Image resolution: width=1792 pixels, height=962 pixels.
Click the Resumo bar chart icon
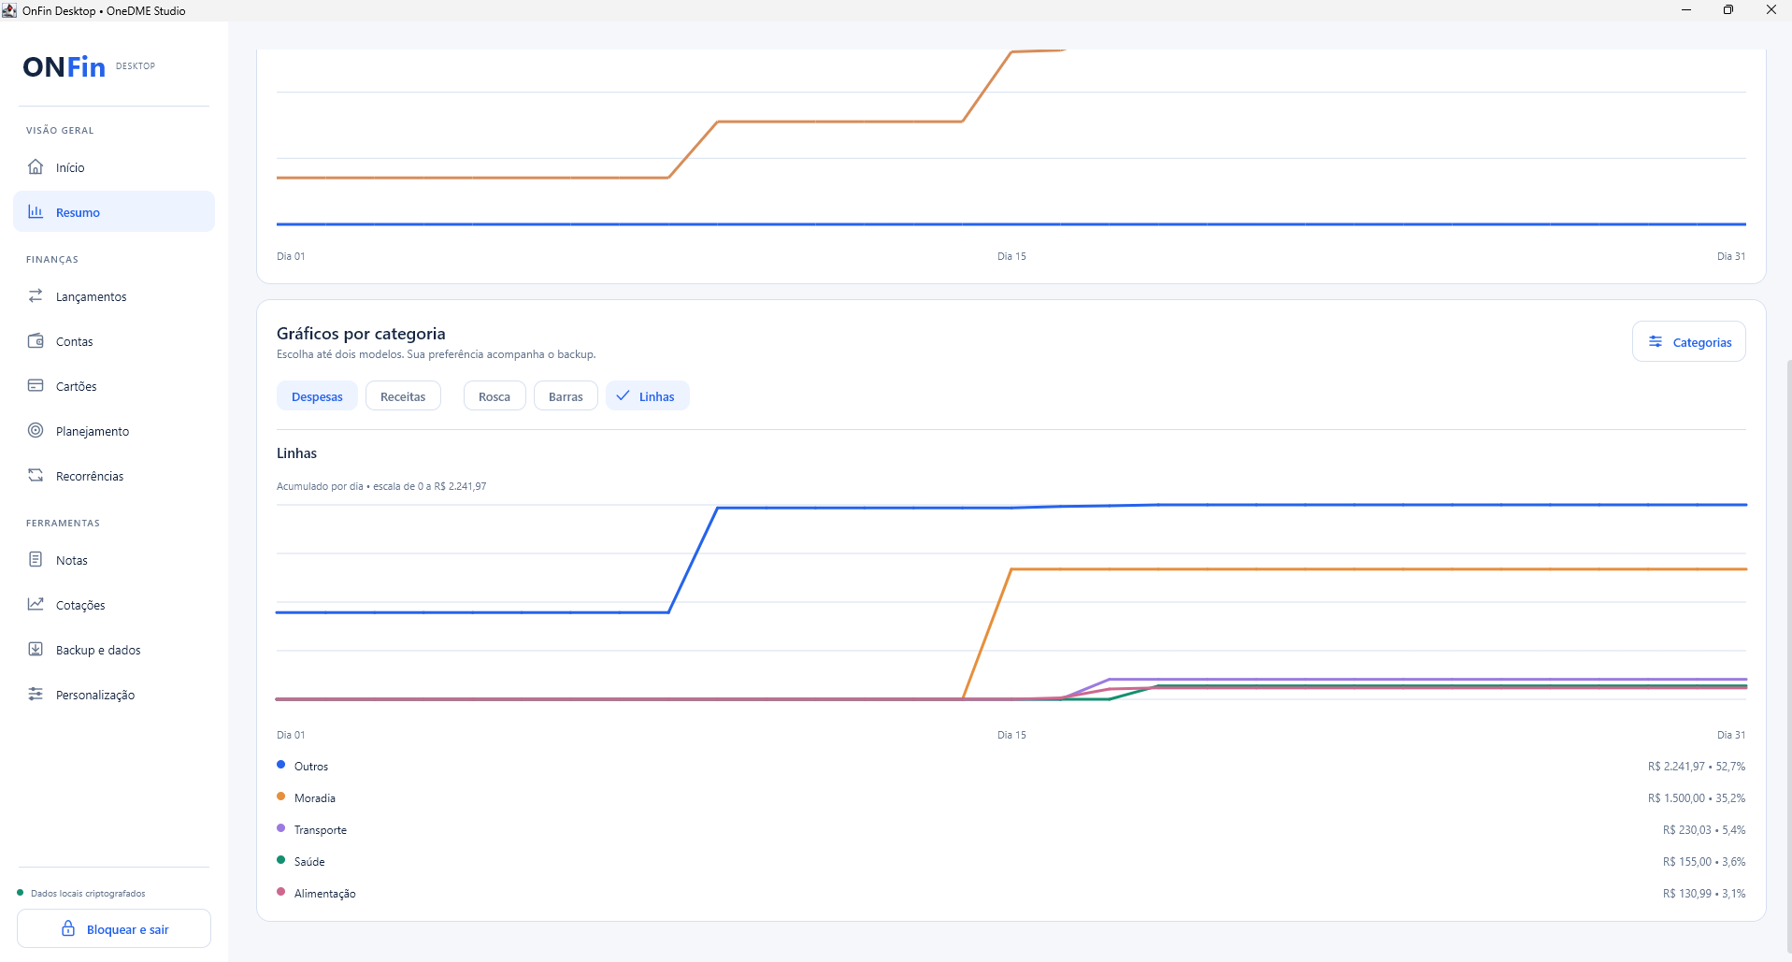pos(36,211)
